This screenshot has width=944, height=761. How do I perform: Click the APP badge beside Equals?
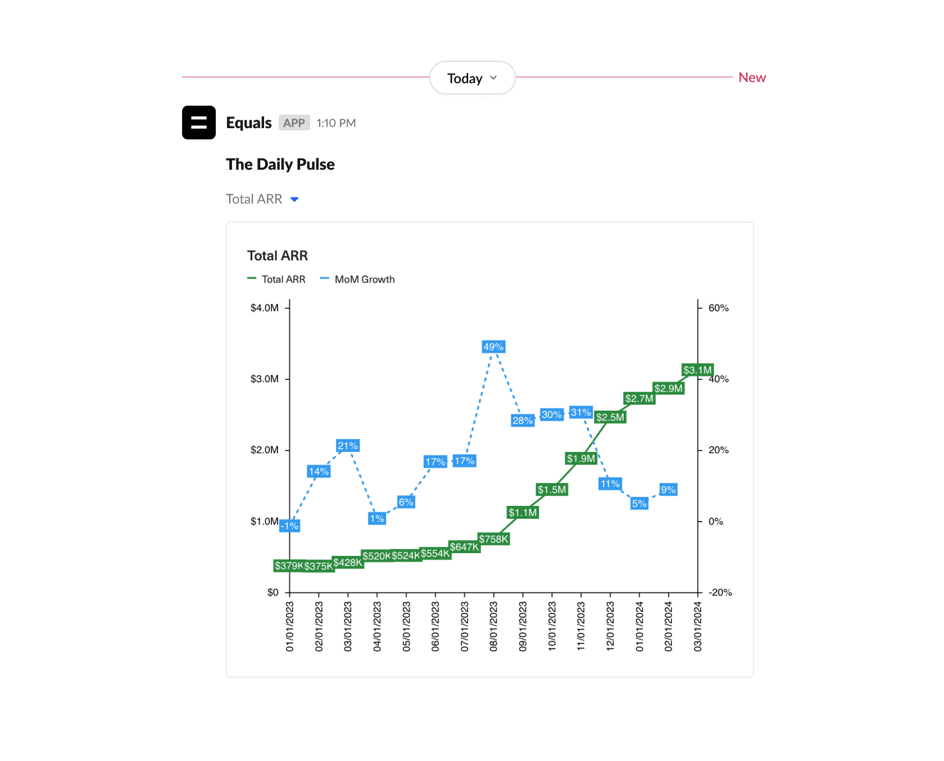[x=294, y=123]
